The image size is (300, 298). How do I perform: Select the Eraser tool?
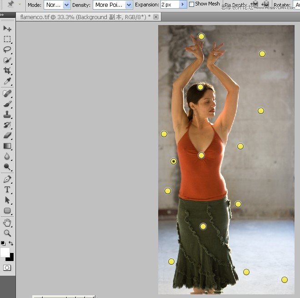click(7, 135)
